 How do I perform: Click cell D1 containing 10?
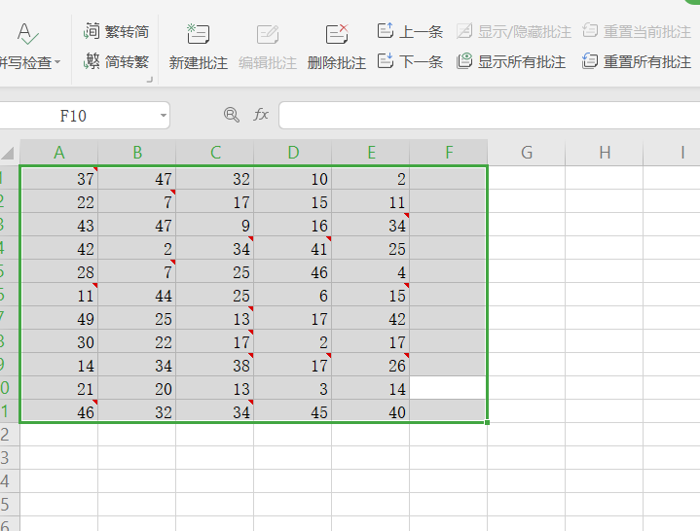(293, 178)
